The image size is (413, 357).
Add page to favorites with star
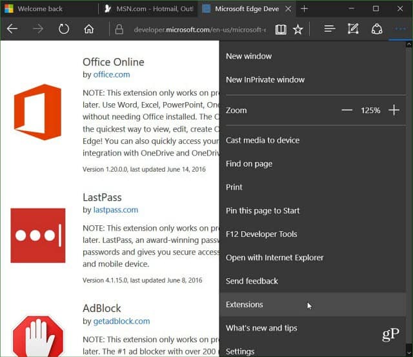point(298,29)
